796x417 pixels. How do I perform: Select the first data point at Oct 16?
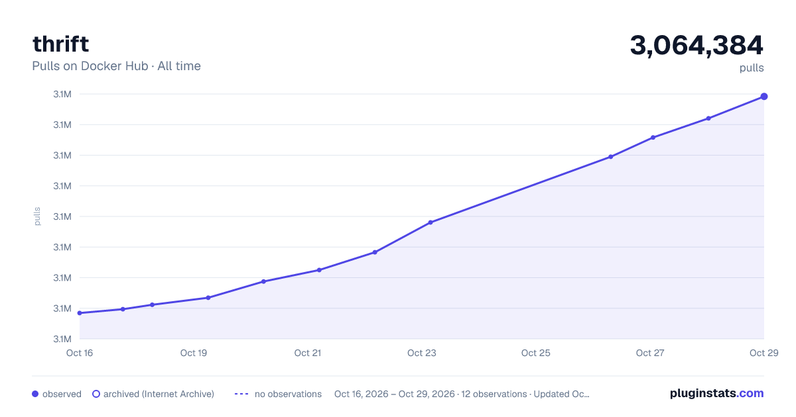point(80,313)
